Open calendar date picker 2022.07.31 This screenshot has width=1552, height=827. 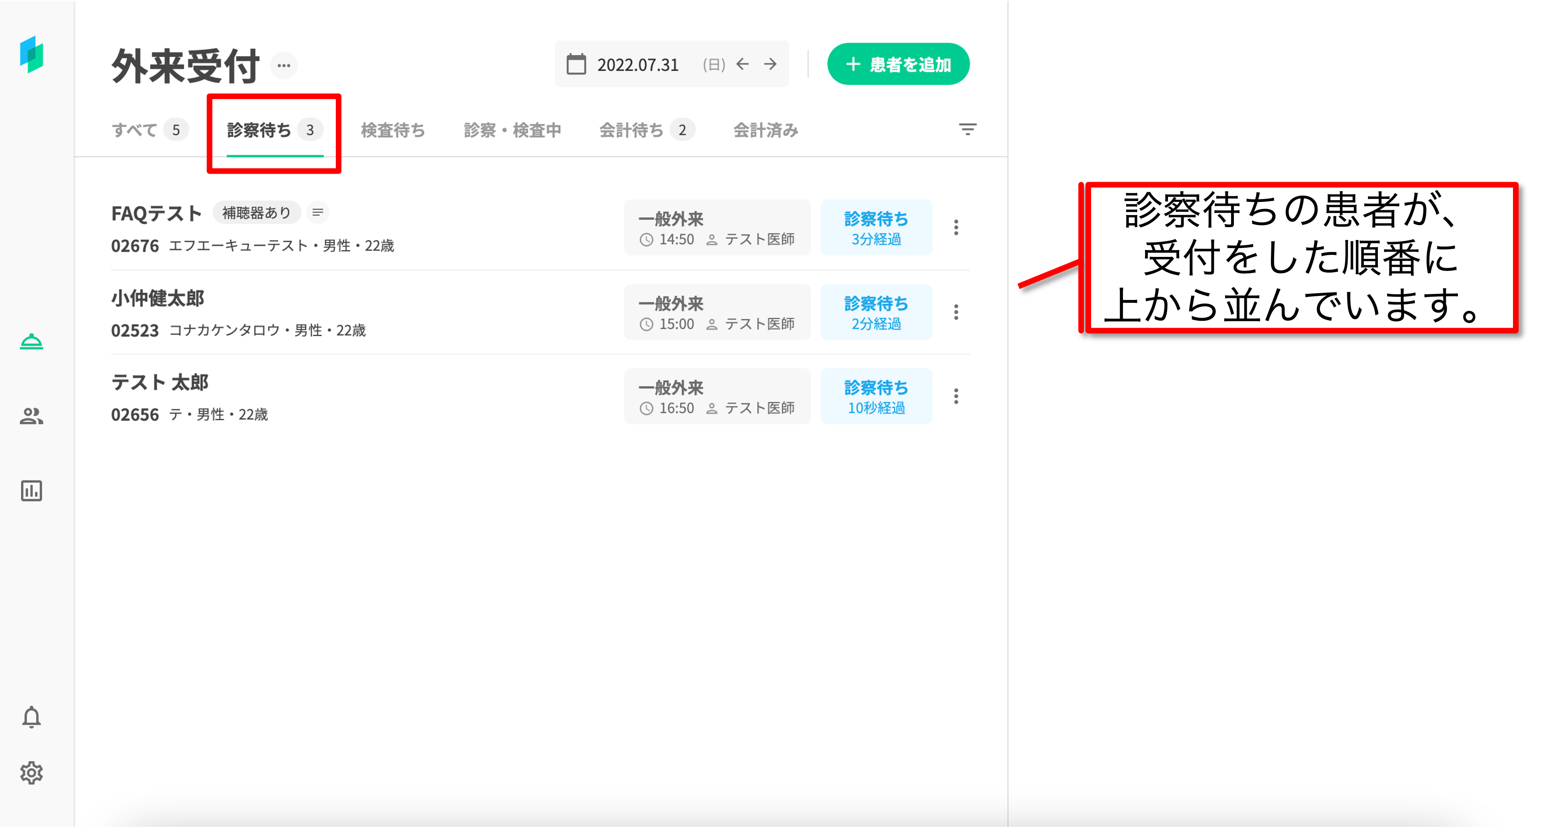tap(637, 64)
